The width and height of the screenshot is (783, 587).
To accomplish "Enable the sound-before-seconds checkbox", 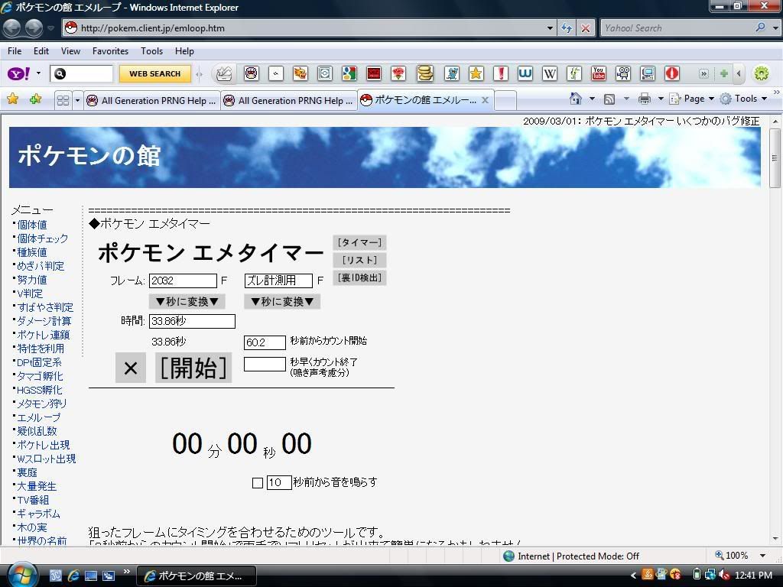I will pos(258,483).
